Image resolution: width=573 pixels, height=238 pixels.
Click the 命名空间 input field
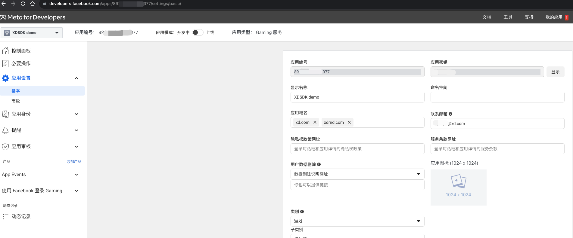497,97
